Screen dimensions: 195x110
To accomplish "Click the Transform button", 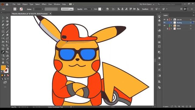I will [x=145, y=9].
